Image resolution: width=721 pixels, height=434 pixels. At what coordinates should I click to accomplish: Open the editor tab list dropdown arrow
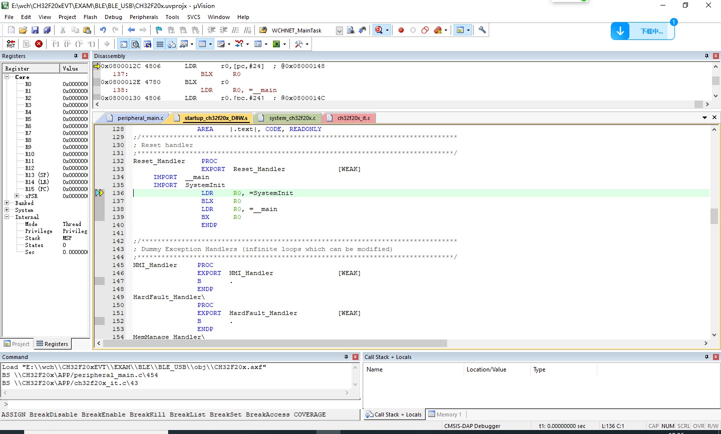pos(704,117)
